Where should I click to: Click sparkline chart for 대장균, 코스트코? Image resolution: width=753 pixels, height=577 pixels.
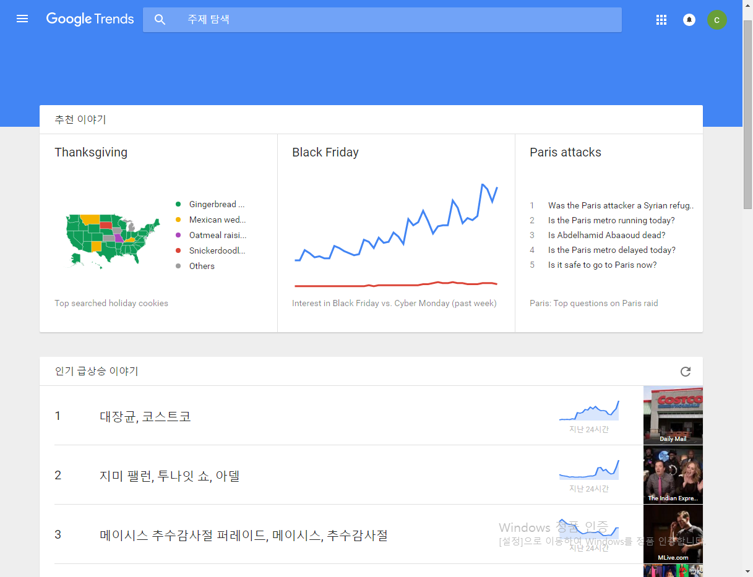[589, 411]
